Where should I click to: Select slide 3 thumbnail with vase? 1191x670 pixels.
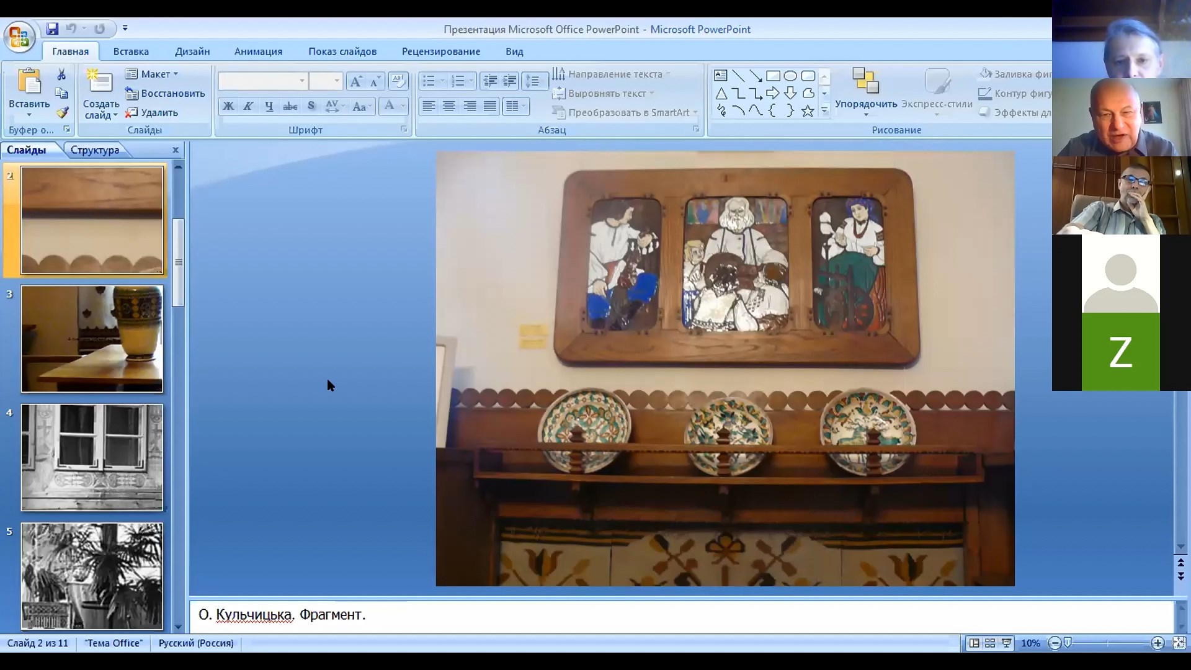(x=92, y=339)
